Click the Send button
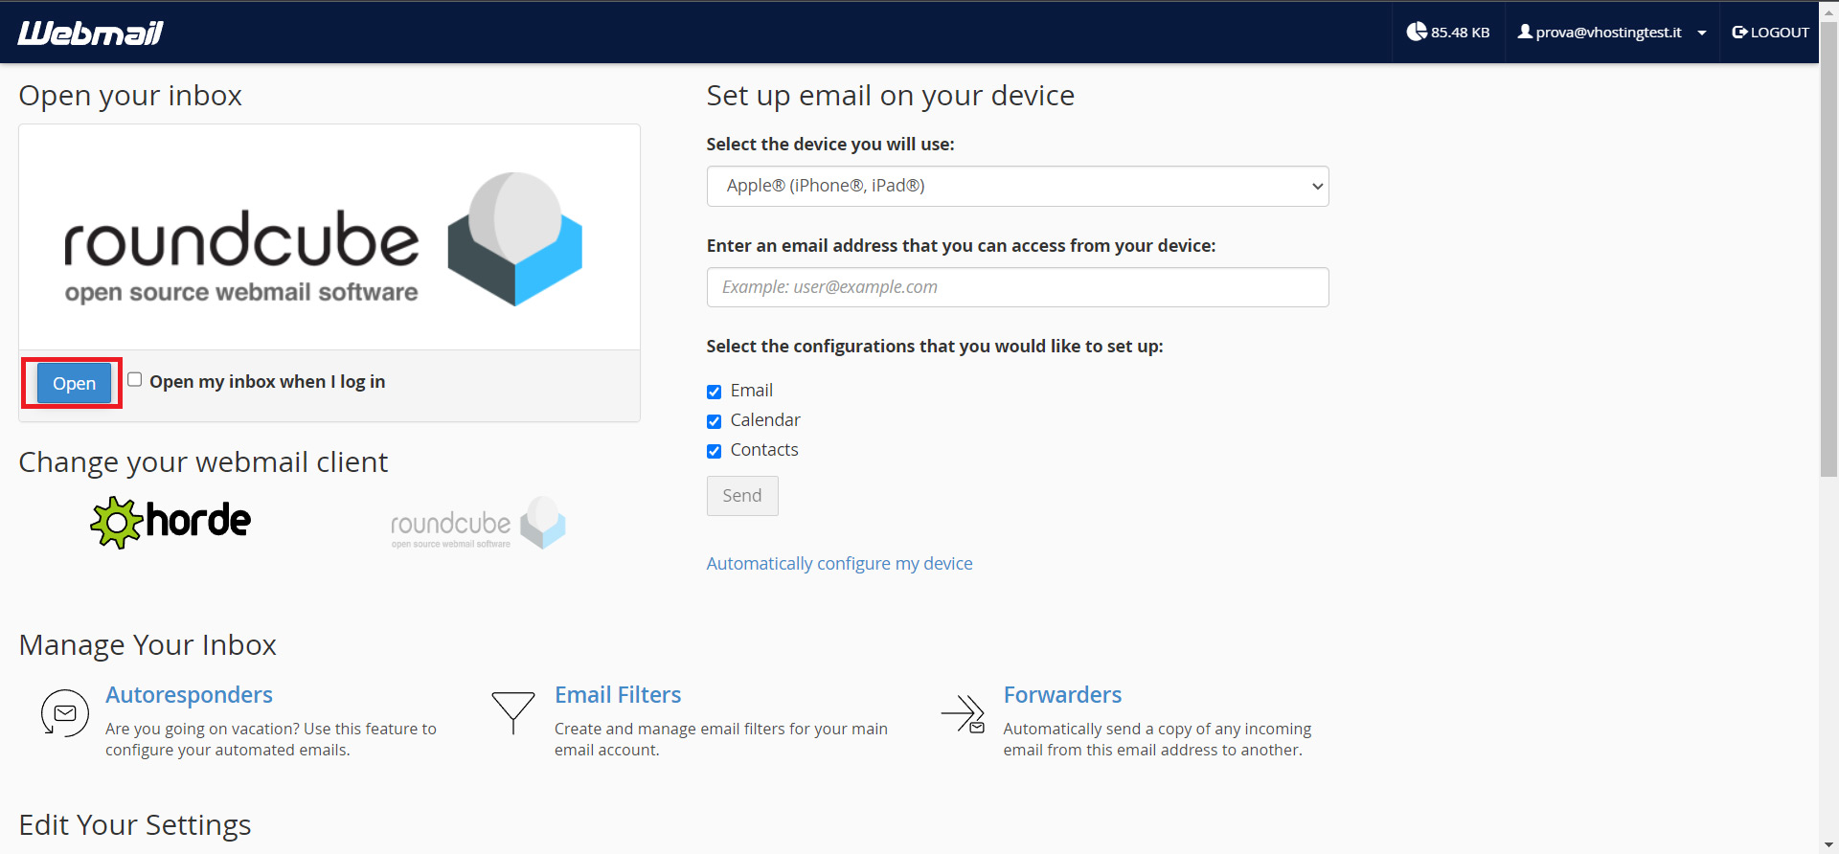This screenshot has height=854, width=1839. tap(742, 496)
